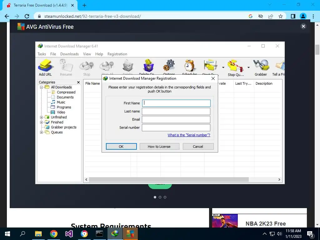Click the Delete Completed toolbar icon
Image resolution: width=320 pixels, height=240 pixels.
pyautogui.click(x=148, y=67)
